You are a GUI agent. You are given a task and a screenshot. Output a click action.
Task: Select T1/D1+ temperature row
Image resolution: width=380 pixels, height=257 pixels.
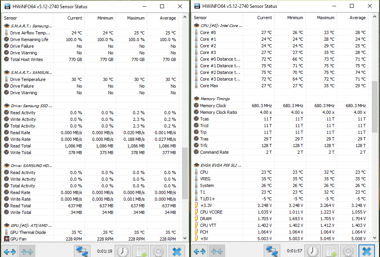click(281, 199)
